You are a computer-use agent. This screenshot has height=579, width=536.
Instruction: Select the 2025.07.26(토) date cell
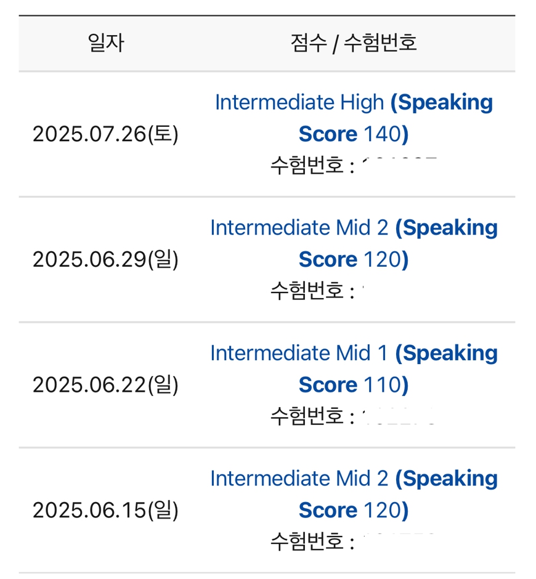(105, 134)
